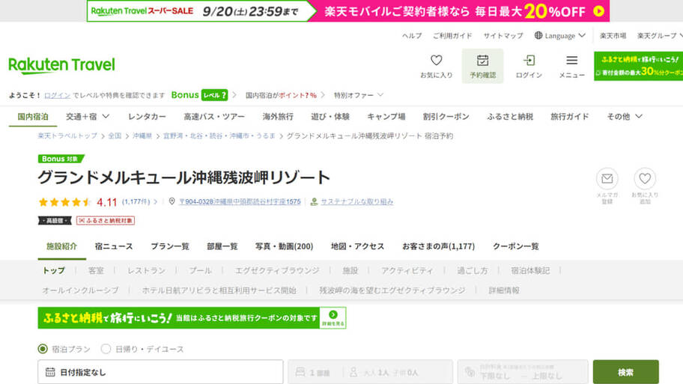Select the 日帰り・デイユース radio button
Viewport: 683px width, 384px height.
106,349
